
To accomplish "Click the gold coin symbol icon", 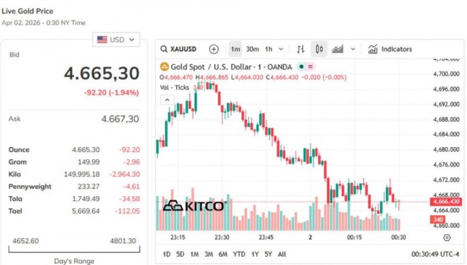I will (164, 67).
